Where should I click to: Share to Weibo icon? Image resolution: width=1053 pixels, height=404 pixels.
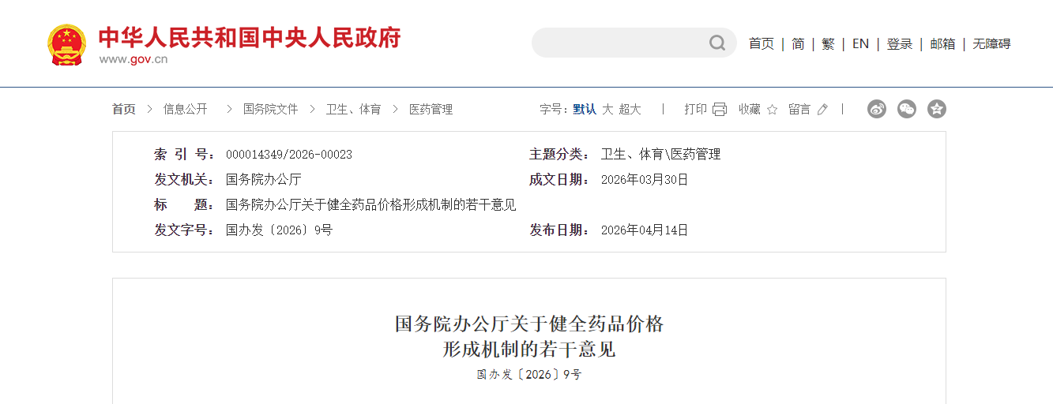tap(877, 109)
